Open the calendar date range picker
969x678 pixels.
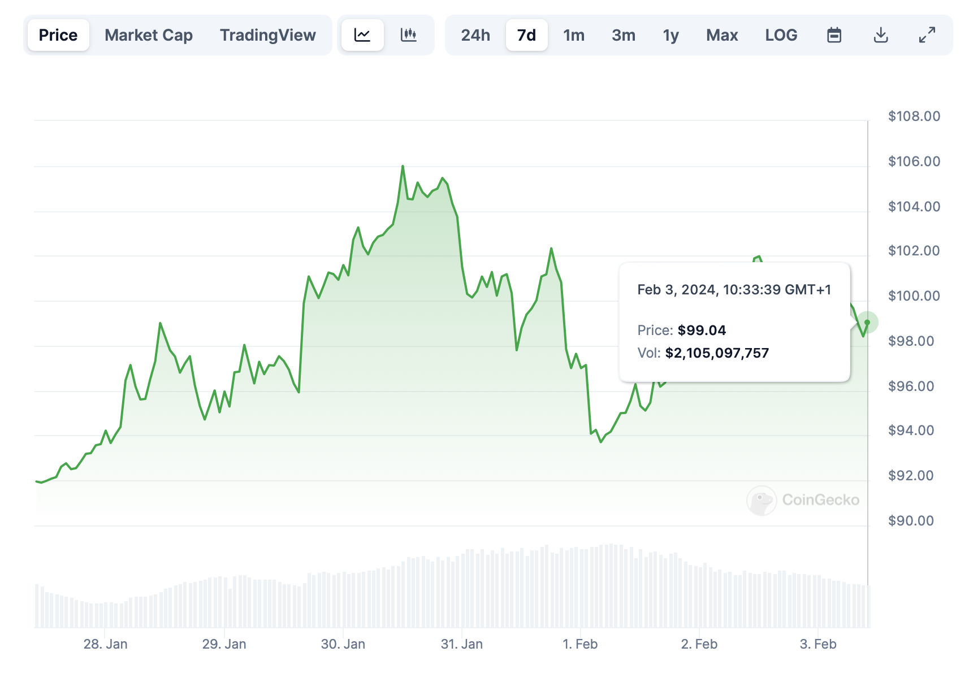[834, 35]
